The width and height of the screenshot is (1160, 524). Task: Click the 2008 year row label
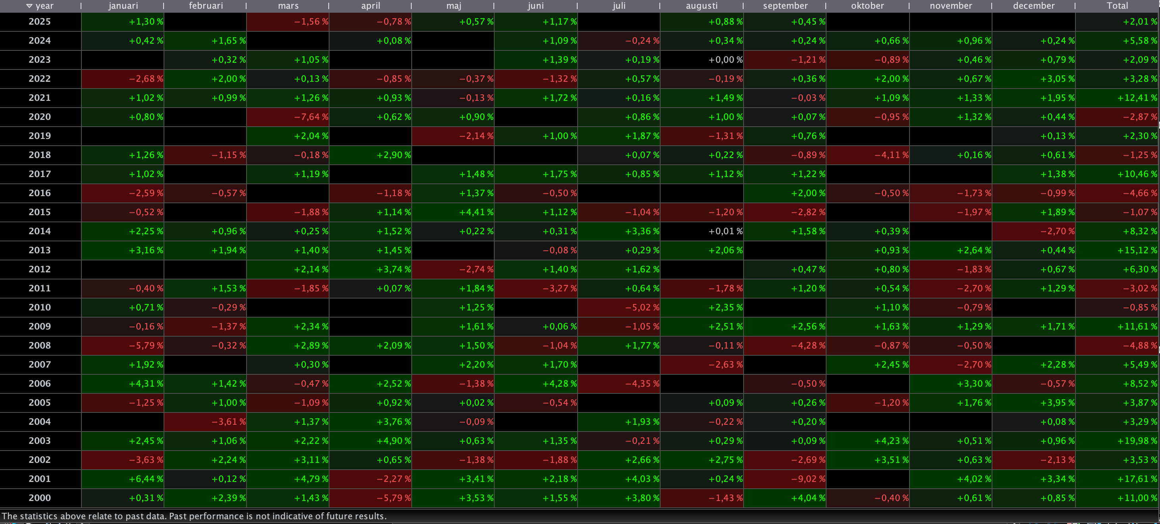(40, 346)
